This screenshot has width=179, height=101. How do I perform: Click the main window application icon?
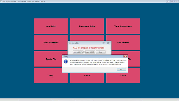coord(1,1)
